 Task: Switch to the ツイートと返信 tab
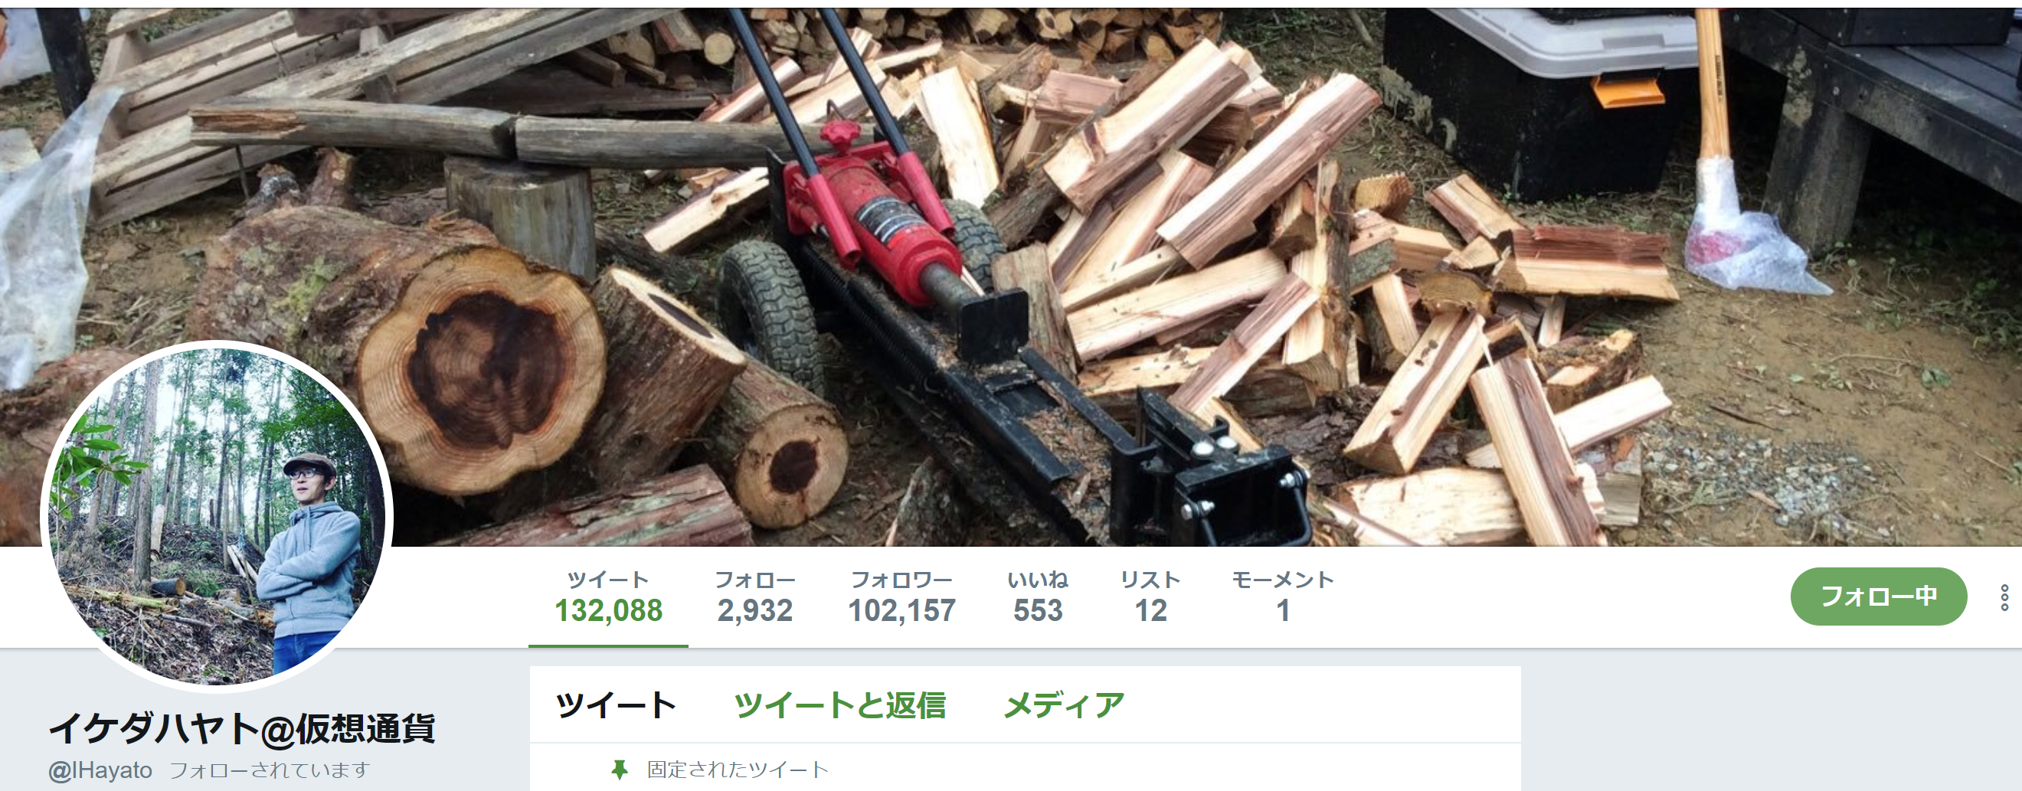tap(840, 705)
